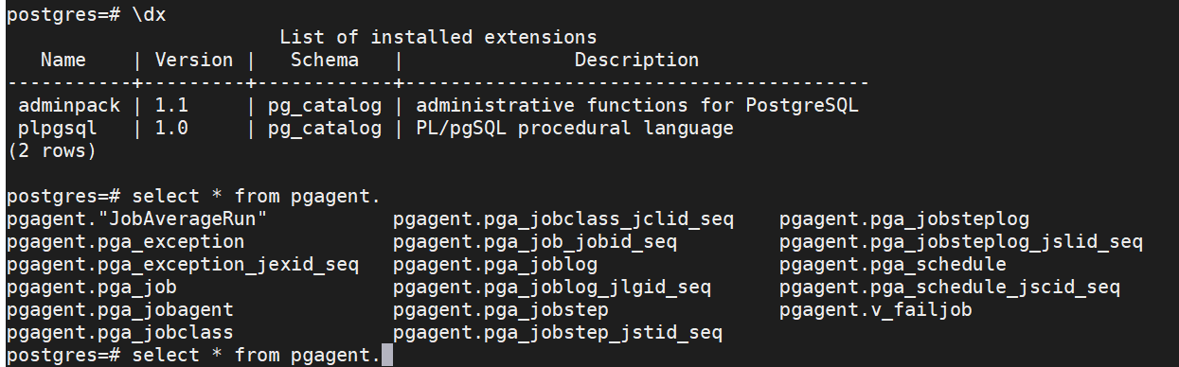This screenshot has height=367, width=1179.
Task: Click pgagent.pga_jobclass_jclid_seq entry
Action: pos(563,219)
